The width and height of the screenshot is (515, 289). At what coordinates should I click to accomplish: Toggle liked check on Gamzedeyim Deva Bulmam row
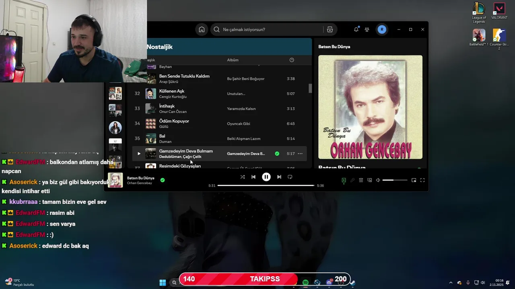(x=277, y=154)
